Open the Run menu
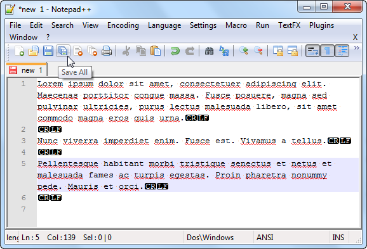 tap(262, 25)
